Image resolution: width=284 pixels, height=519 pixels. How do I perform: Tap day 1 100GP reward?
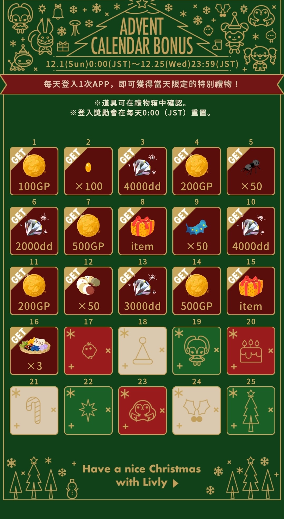(34, 171)
